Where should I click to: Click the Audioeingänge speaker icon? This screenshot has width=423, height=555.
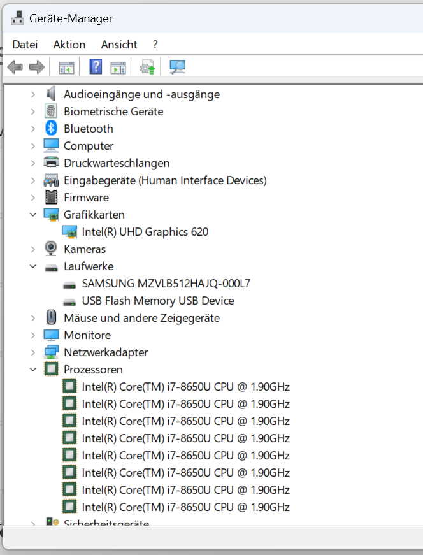coord(51,94)
